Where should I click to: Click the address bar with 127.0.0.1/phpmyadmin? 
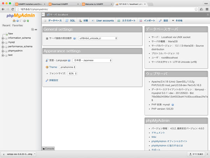coord(105,9)
